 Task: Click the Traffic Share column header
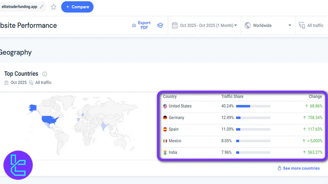[x=232, y=97]
